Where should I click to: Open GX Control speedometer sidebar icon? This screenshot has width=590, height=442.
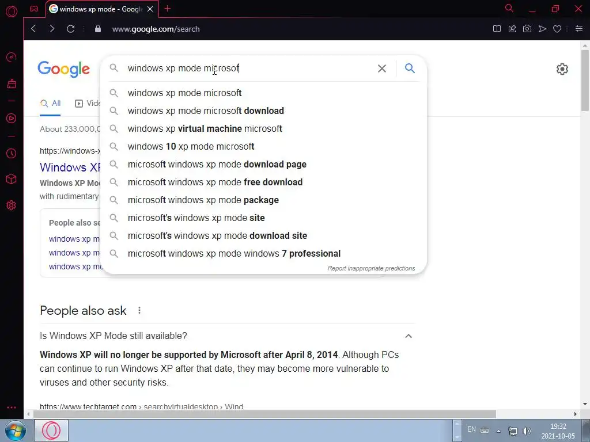point(12,58)
